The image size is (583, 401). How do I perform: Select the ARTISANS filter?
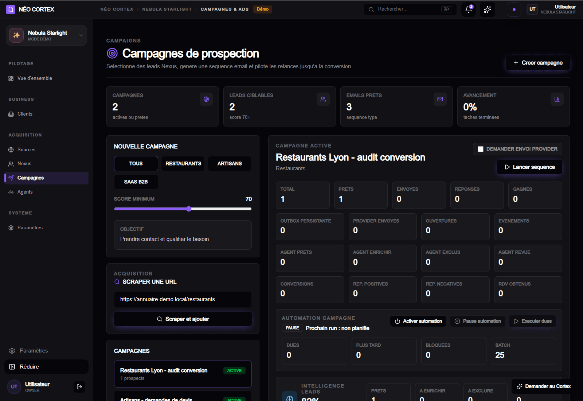[x=230, y=164]
